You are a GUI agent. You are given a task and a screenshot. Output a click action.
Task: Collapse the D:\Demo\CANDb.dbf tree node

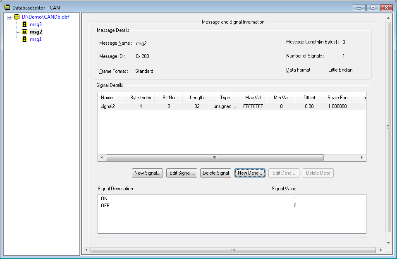9,17
